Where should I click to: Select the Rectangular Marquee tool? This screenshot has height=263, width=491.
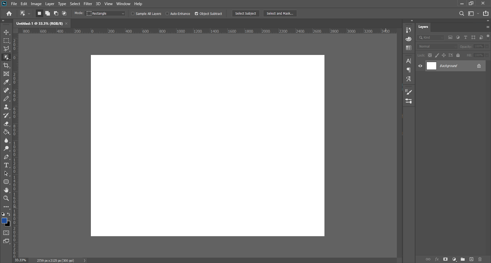(6, 40)
